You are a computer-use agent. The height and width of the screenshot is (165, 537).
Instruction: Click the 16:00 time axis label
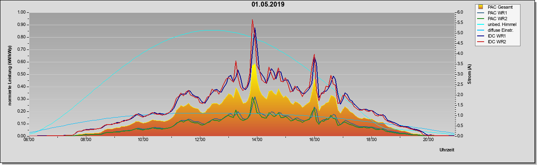pyautogui.click(x=314, y=139)
